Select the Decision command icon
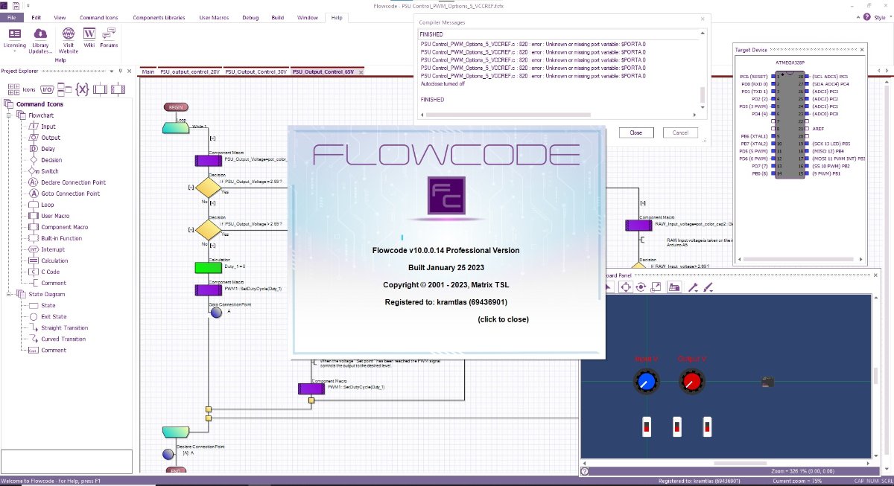 tap(45, 160)
